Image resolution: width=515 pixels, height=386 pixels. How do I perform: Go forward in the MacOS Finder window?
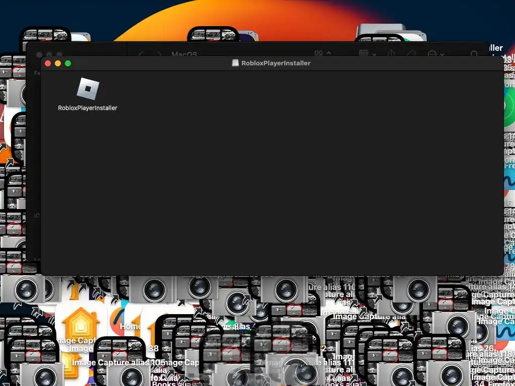158,53
